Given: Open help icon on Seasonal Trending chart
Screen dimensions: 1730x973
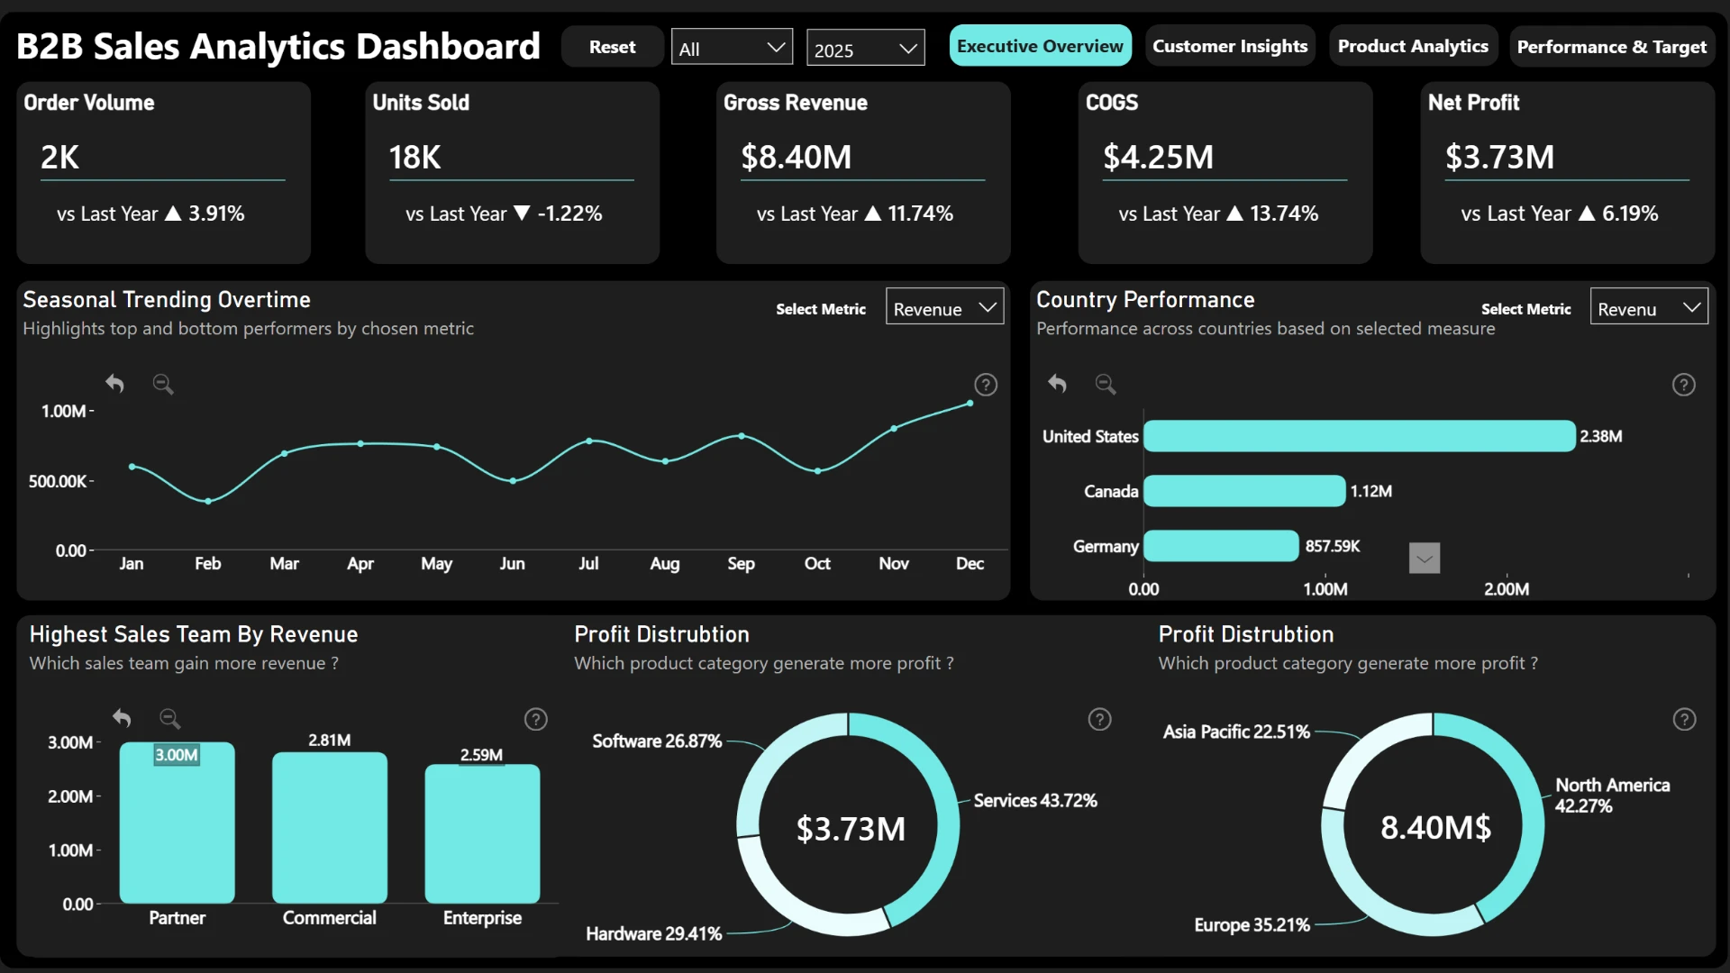Looking at the screenshot, I should pos(986,385).
